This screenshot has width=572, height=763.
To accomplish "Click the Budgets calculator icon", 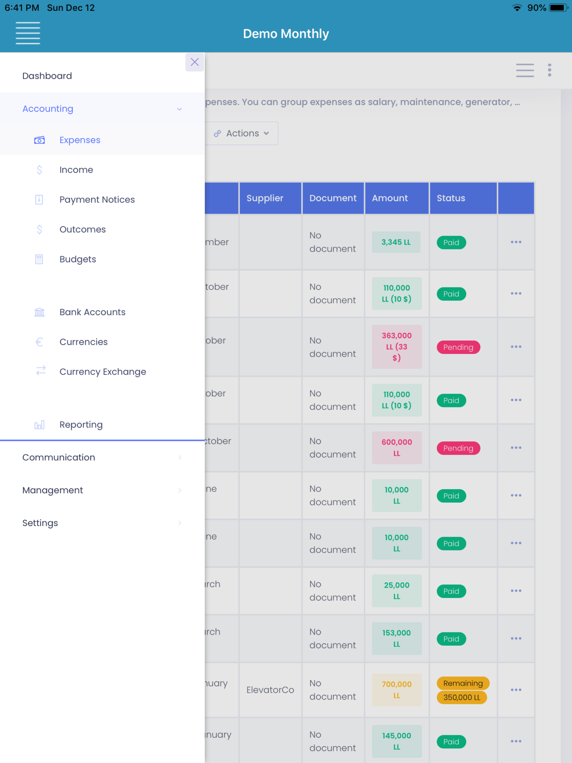I will point(39,259).
